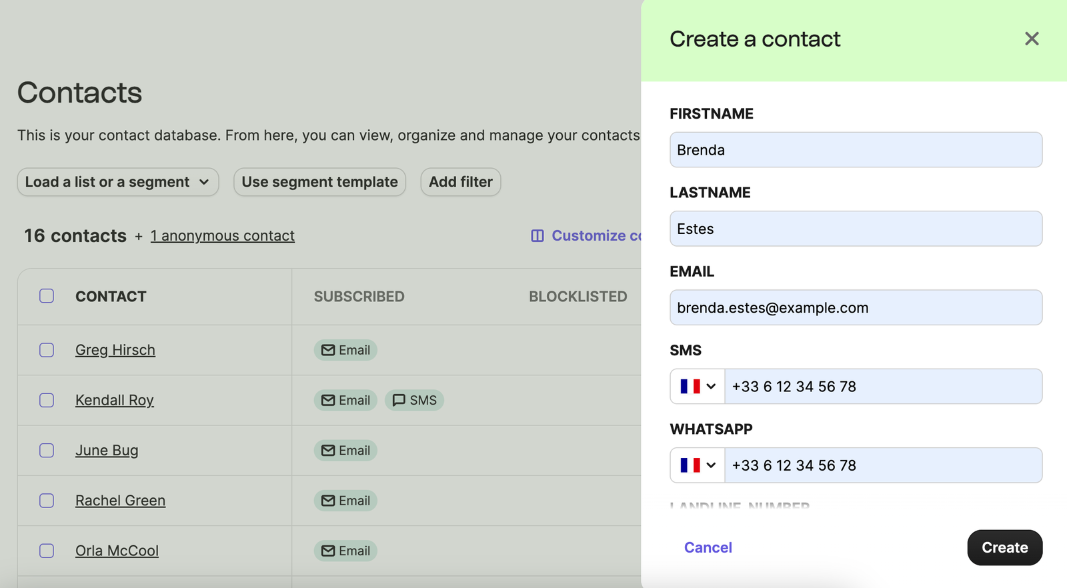Open the Load a list or segment dropdown

click(x=118, y=182)
